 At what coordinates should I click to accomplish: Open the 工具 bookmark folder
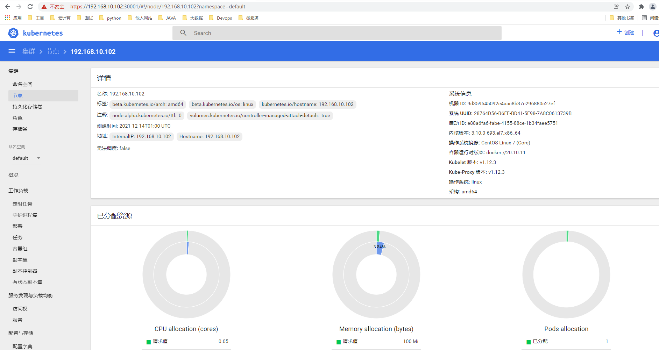point(36,18)
